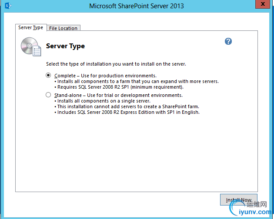Click the 'Server Type' bold heading

point(65,46)
